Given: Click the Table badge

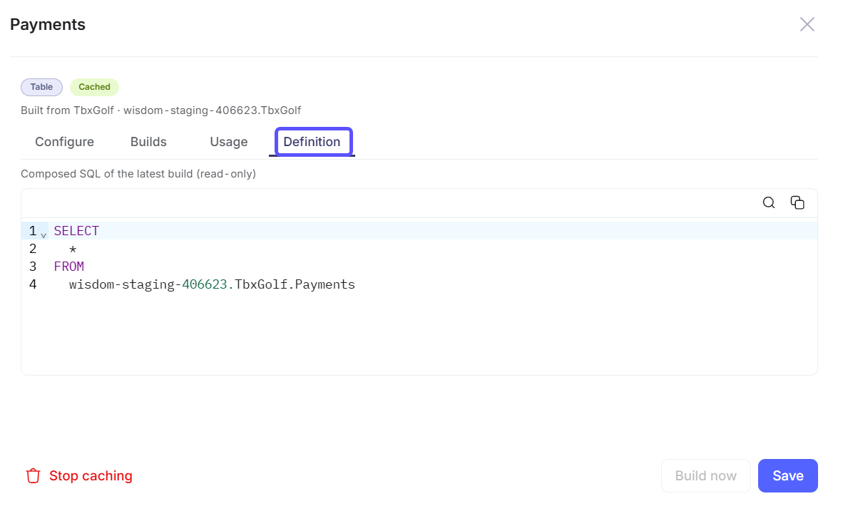Looking at the screenshot, I should coord(41,87).
